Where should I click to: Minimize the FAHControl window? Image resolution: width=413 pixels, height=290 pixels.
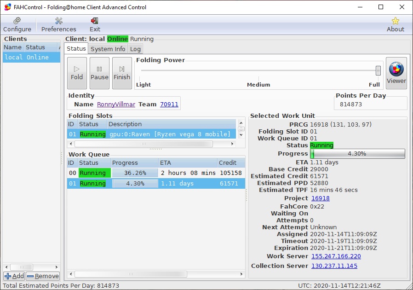click(x=360, y=7)
